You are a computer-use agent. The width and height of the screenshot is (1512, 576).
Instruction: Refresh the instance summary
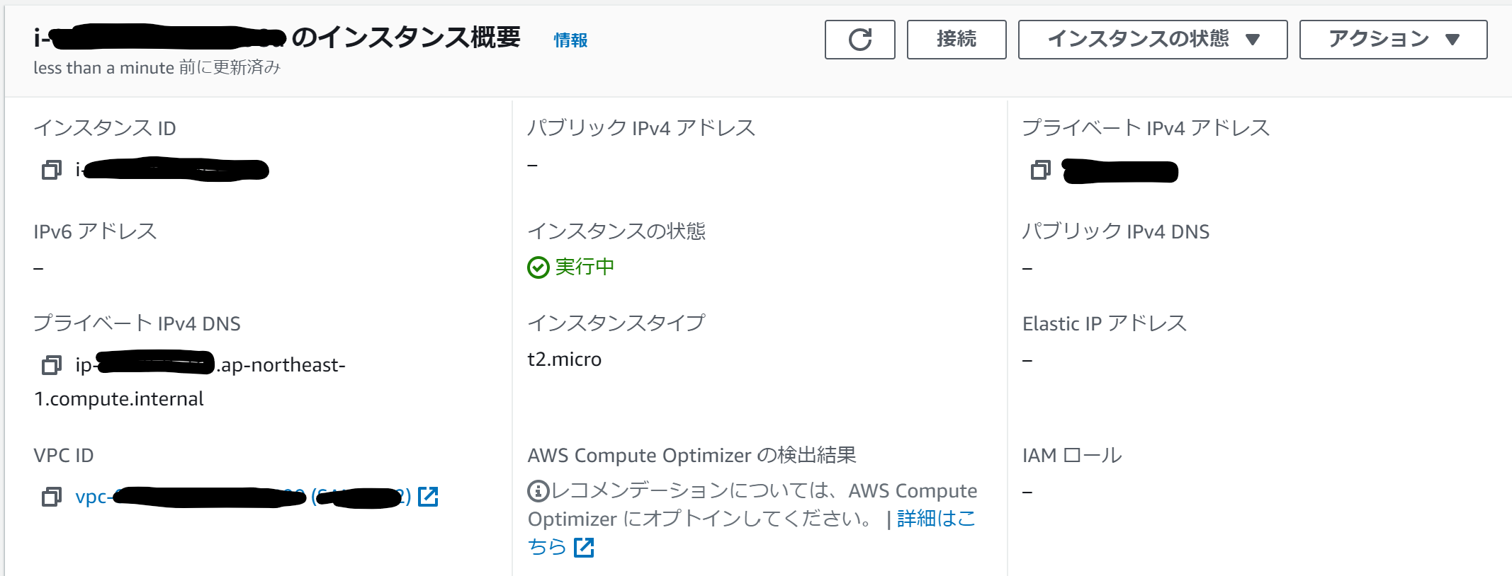[x=859, y=40]
